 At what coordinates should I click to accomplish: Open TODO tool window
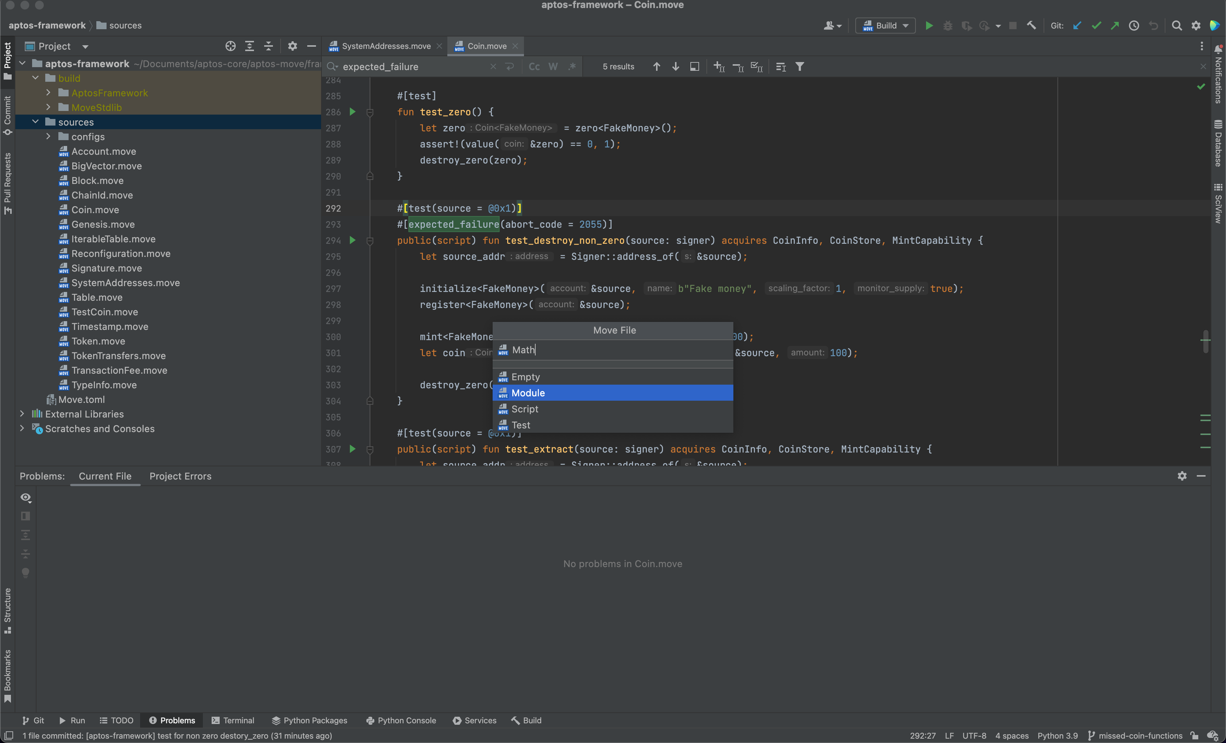click(116, 721)
